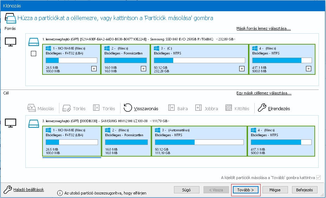Select destination partition 3 Automatikus NTFS
This screenshot has height=198, width=326.
(199, 141)
